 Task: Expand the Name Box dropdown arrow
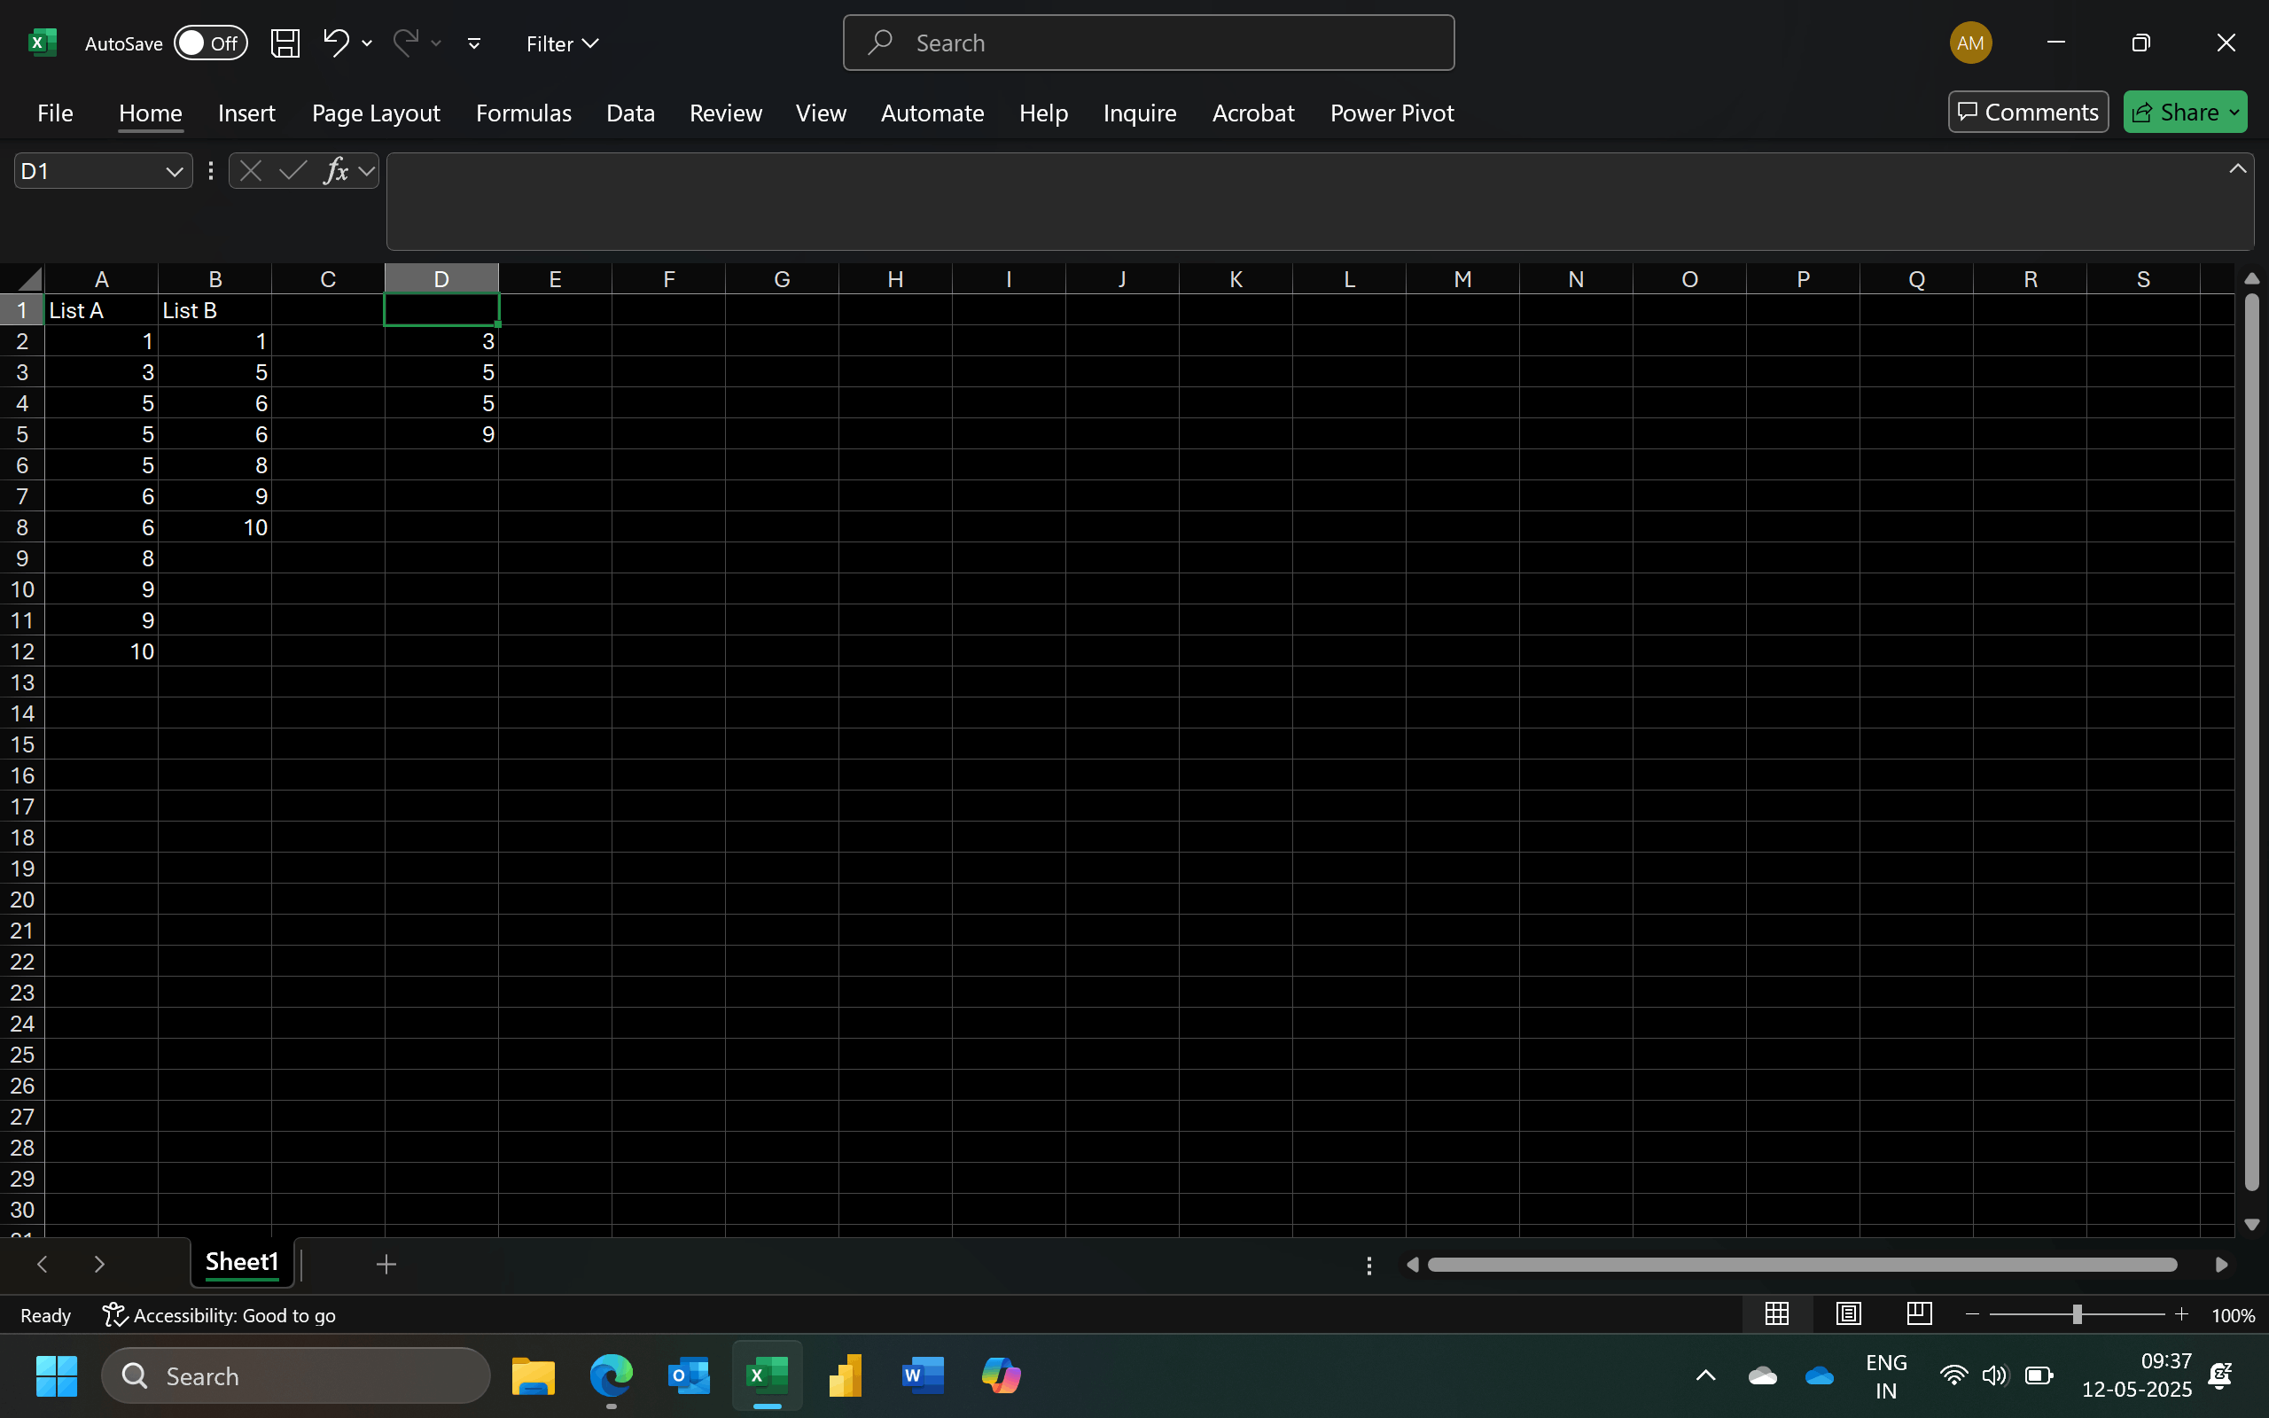pos(174,172)
